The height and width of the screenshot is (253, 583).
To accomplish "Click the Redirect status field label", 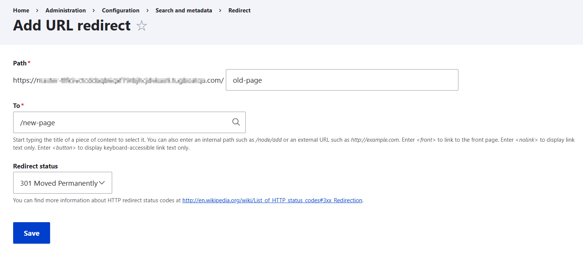I will point(35,166).
